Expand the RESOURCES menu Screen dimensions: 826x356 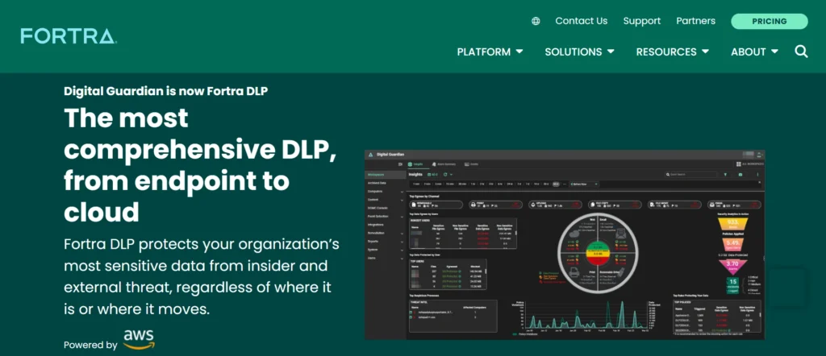[672, 52]
